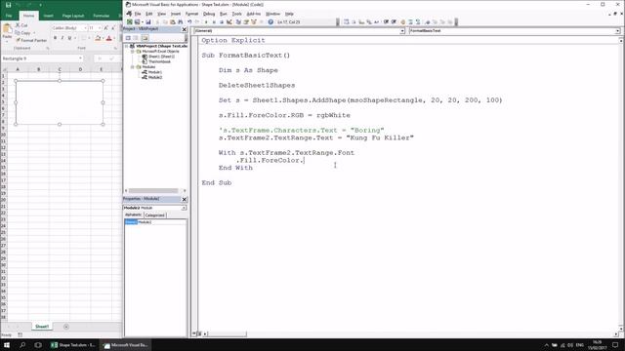The height and width of the screenshot is (351, 625).
Task: Select Sheet1 in the project tree
Action: coord(158,57)
